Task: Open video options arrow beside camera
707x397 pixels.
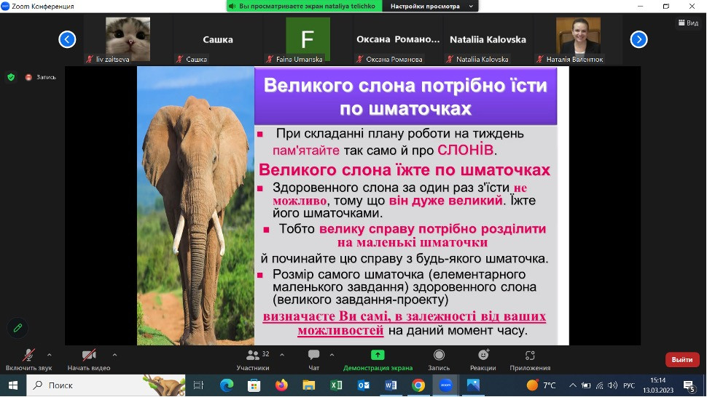Action: [114, 355]
